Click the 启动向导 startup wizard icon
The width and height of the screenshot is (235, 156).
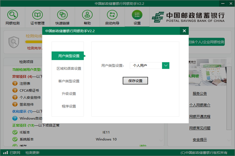tap(112, 15)
